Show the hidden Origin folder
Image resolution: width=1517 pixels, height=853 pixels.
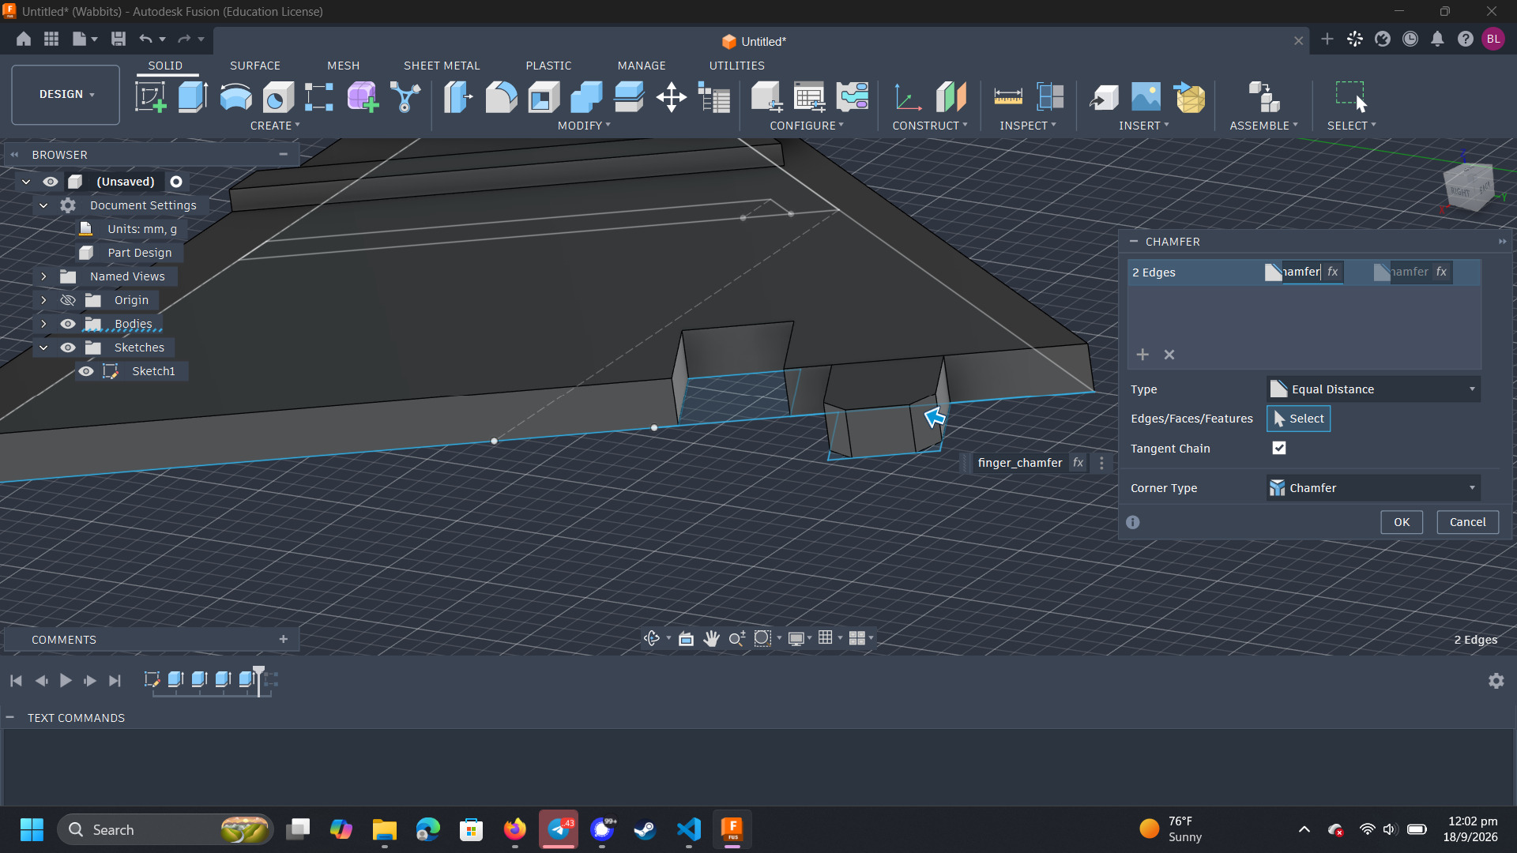pos(68,300)
